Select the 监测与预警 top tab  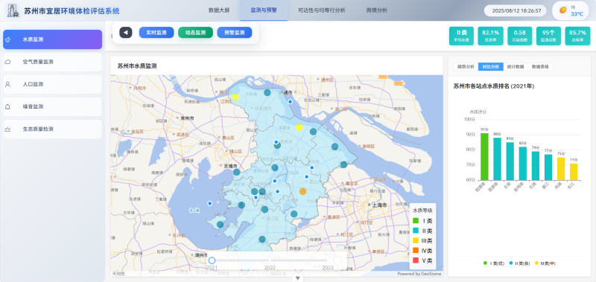tap(264, 10)
